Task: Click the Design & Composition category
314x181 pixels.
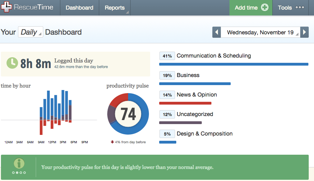Action: 205,134
